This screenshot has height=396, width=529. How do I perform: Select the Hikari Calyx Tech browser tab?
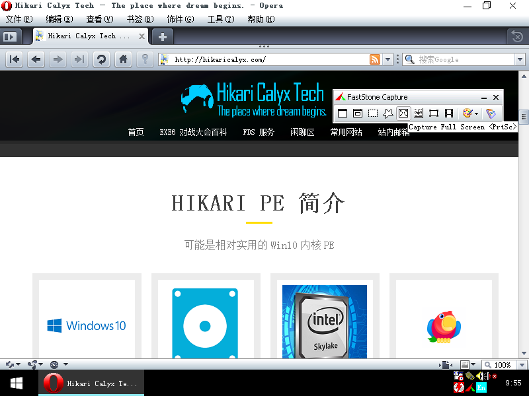(91, 36)
